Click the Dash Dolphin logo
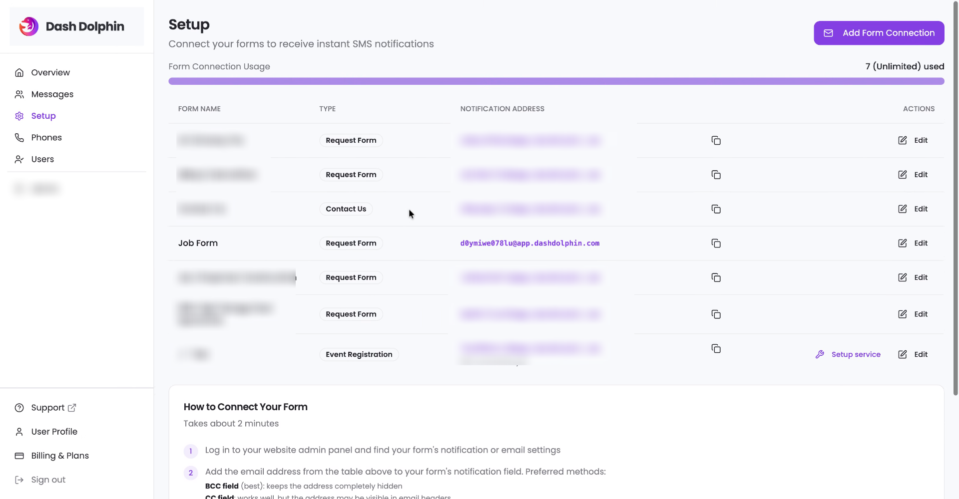Viewport: 959px width, 499px height. coord(71,26)
